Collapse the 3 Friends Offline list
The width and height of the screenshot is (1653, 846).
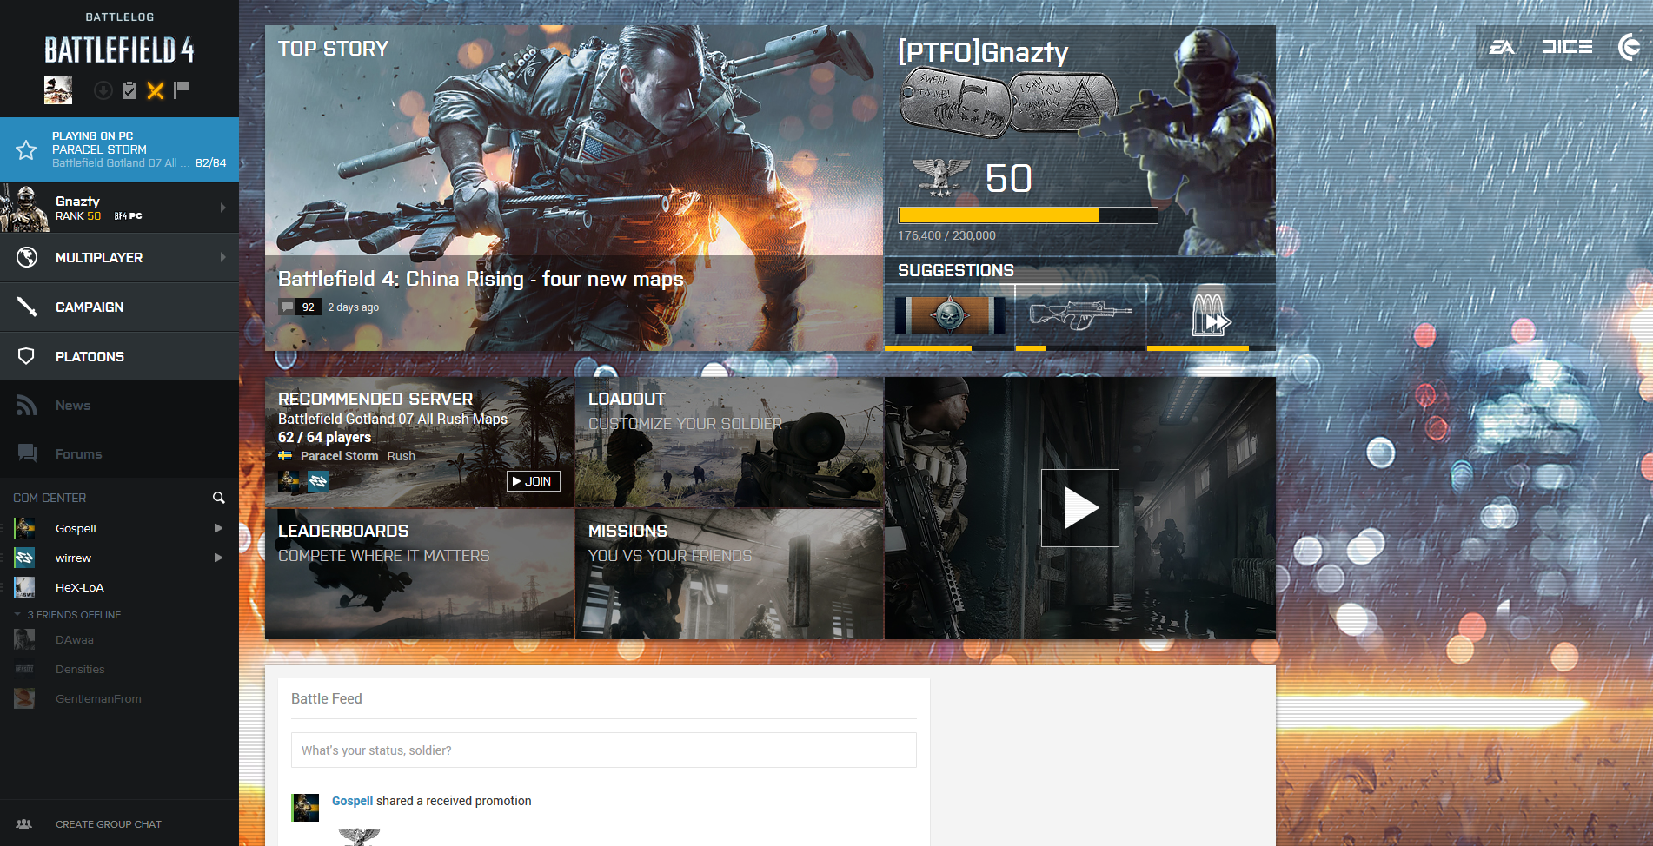point(67,615)
